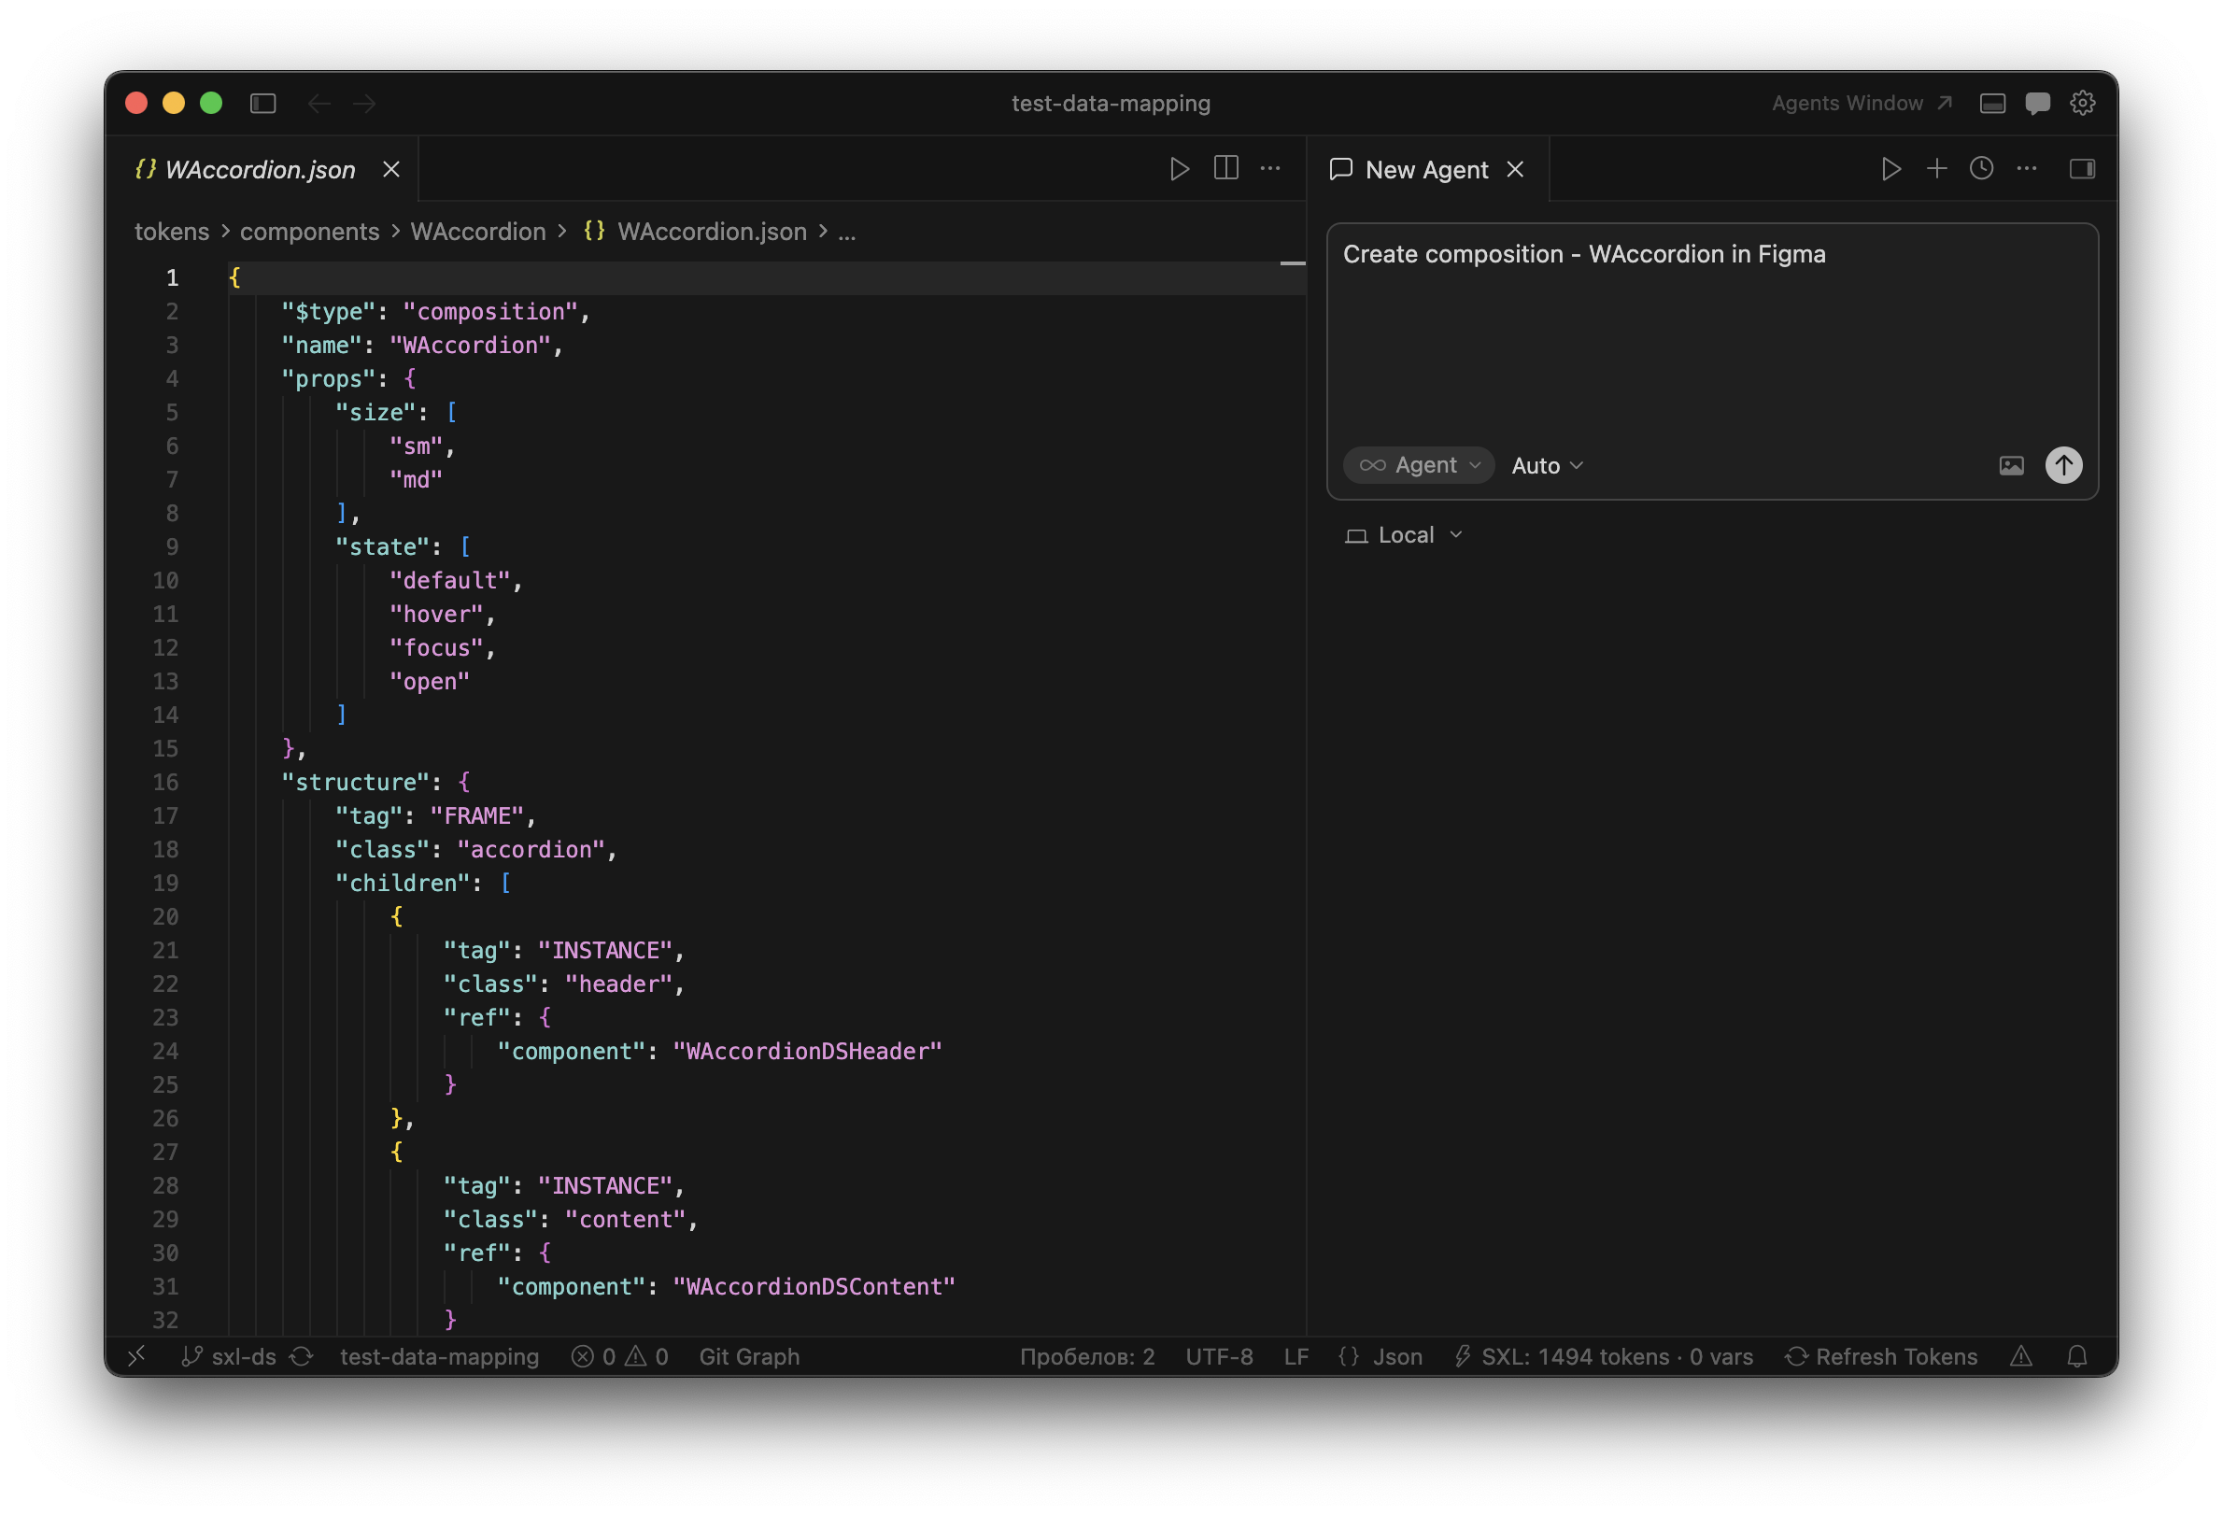The width and height of the screenshot is (2223, 1515).
Task: Open notifications bell icon
Action: [x=2075, y=1356]
